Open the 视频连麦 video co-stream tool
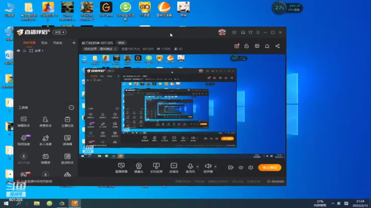 24,140
